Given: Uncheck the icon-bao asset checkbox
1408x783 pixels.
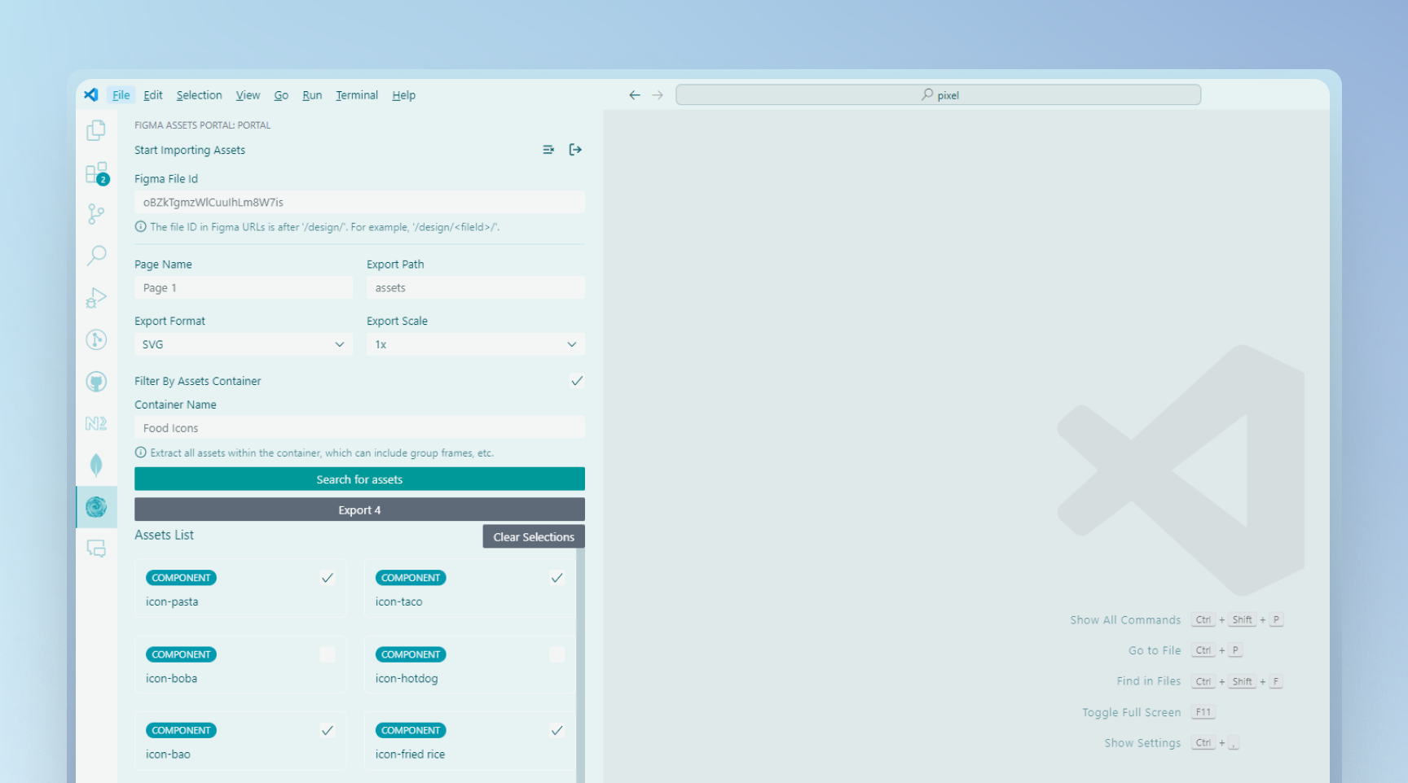Looking at the screenshot, I should [x=328, y=730].
